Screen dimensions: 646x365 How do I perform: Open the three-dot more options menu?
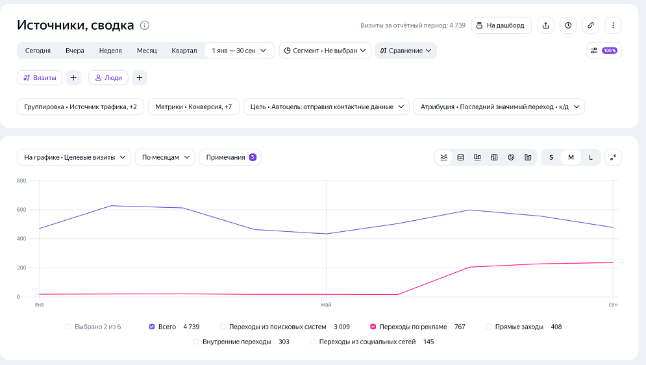tap(613, 25)
